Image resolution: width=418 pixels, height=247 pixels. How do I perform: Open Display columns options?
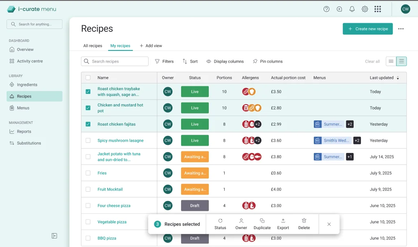click(225, 61)
